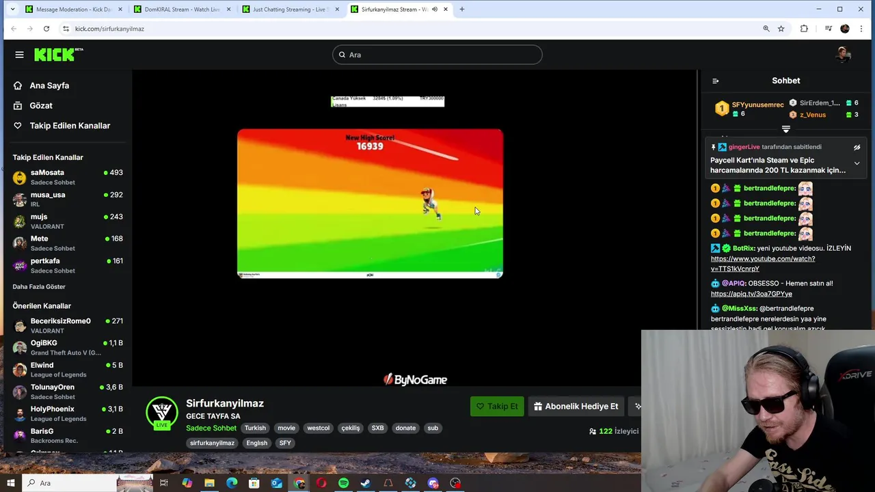Open the BotRix YouTube video link

tap(763, 264)
